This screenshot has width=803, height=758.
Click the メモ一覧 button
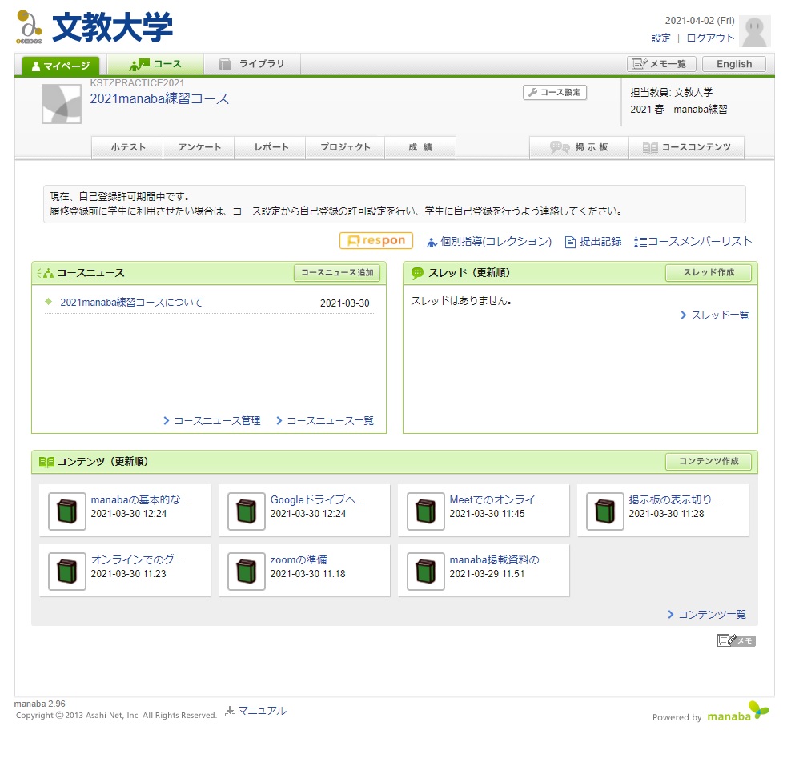pyautogui.click(x=661, y=64)
